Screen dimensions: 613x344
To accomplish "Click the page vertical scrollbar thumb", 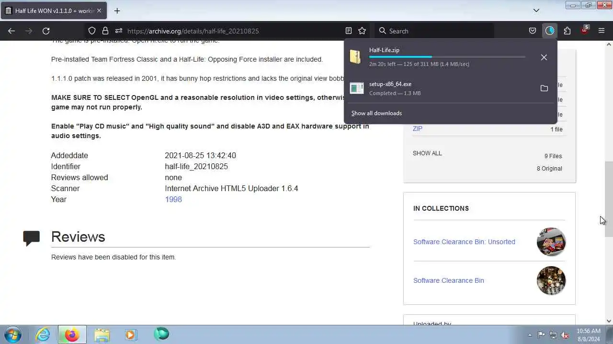I will click(x=609, y=199).
